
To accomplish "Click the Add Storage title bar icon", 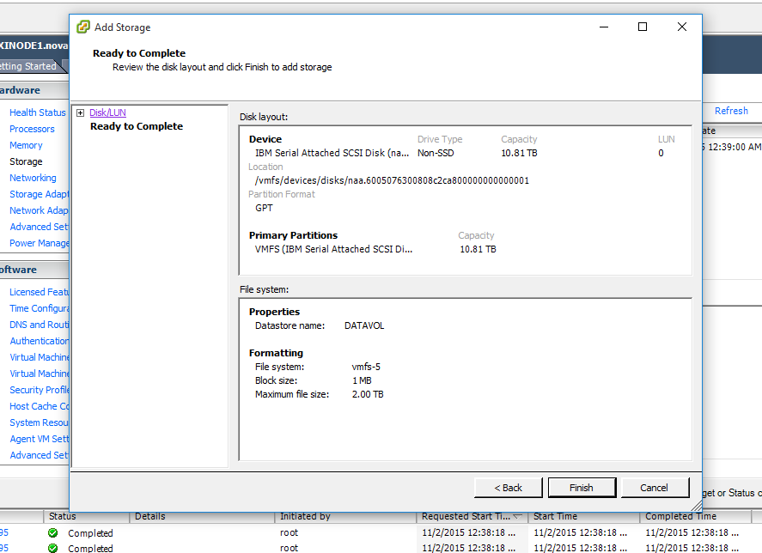I will (83, 27).
